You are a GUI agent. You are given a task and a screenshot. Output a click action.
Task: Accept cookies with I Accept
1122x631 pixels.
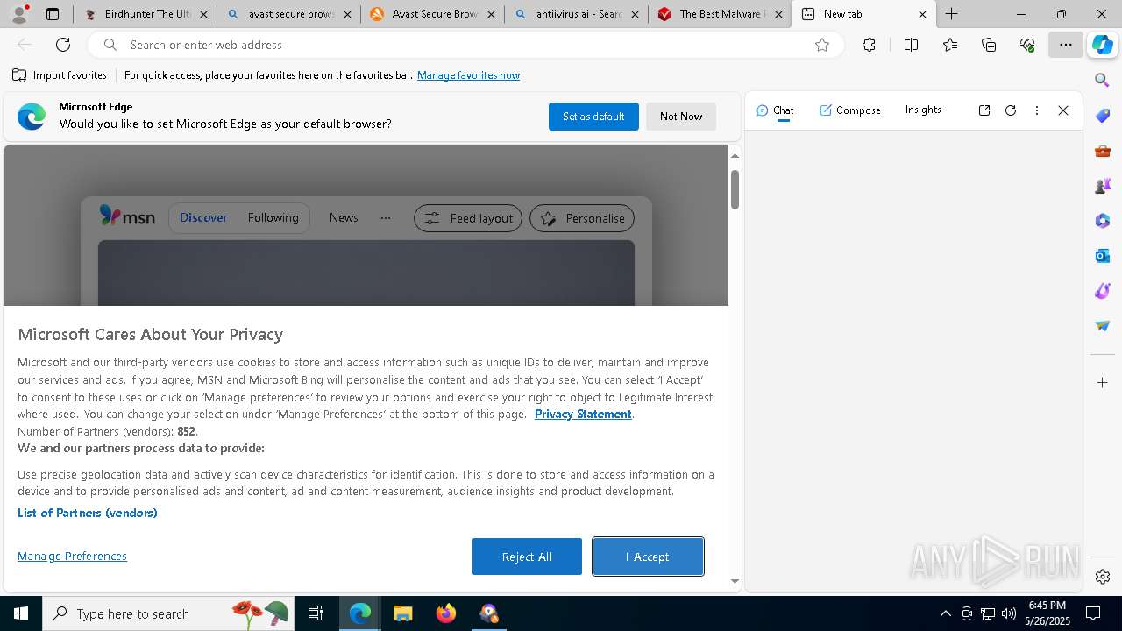coord(648,557)
